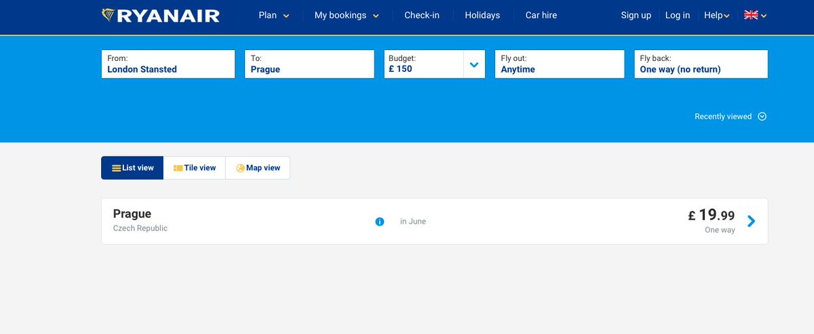Go to Check-in page
Screen dimensions: 814x334
click(422, 16)
